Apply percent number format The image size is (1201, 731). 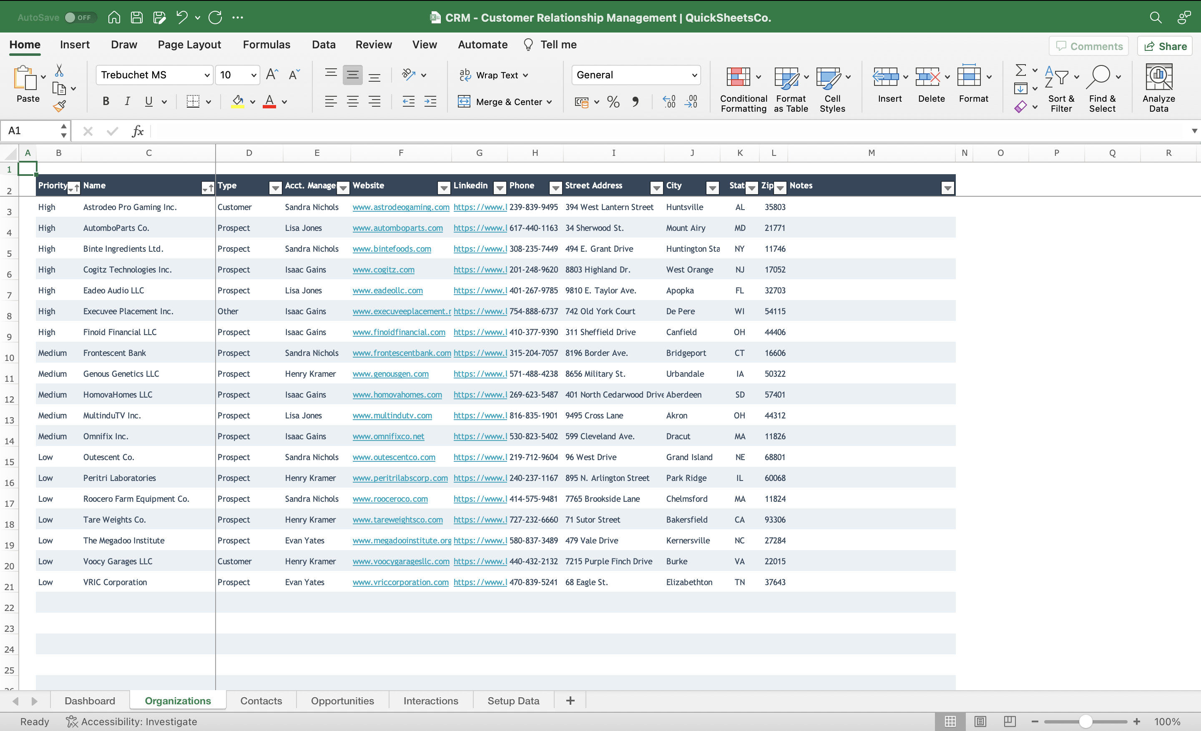click(613, 101)
